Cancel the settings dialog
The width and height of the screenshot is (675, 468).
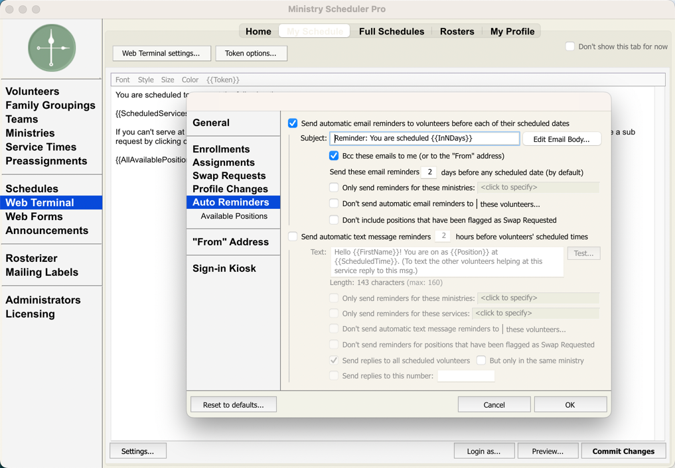coord(494,405)
